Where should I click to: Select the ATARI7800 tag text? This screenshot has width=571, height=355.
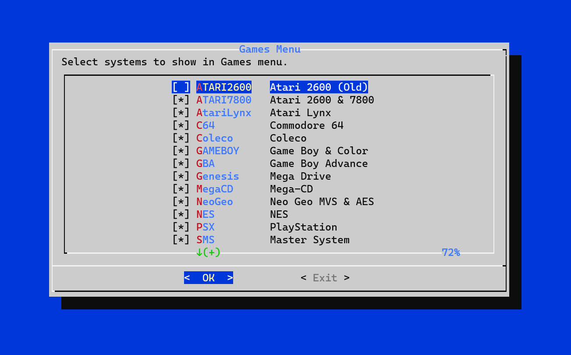224,100
